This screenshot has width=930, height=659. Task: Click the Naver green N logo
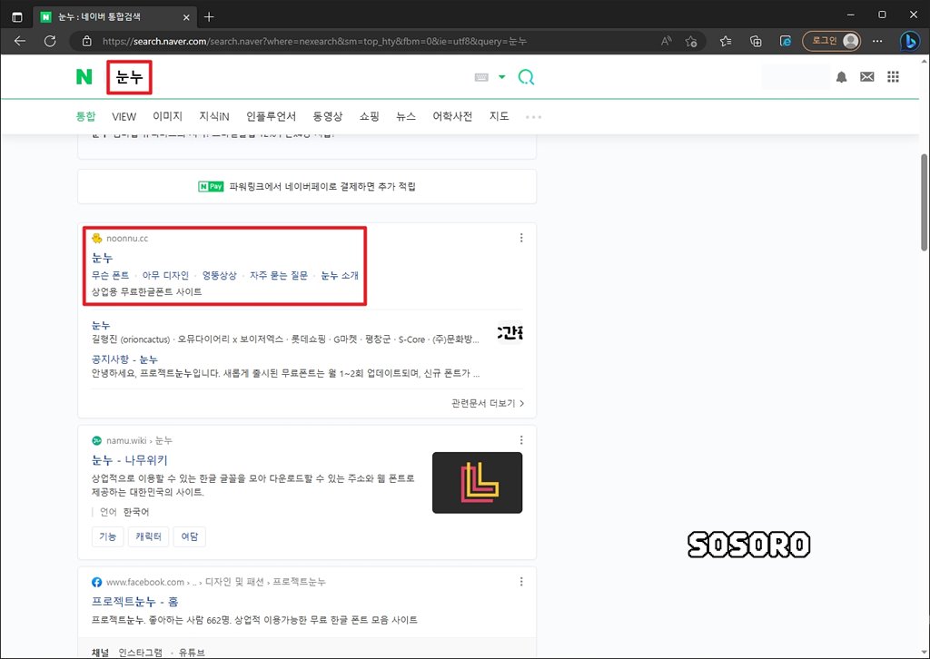point(84,76)
